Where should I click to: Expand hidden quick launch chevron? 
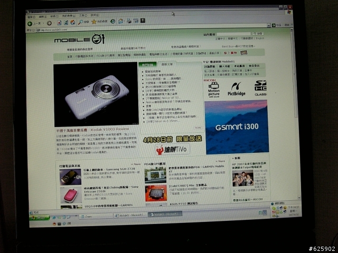(76, 216)
